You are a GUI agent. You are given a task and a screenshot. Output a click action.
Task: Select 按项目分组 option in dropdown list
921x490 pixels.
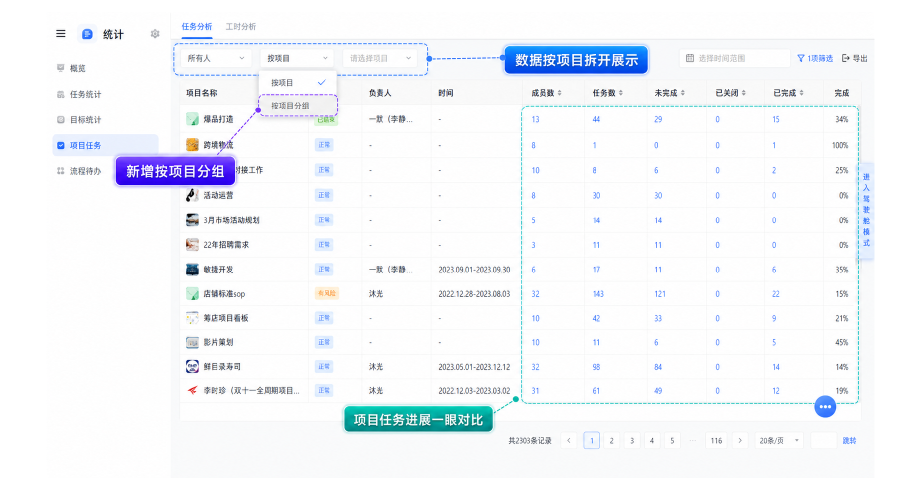point(298,106)
